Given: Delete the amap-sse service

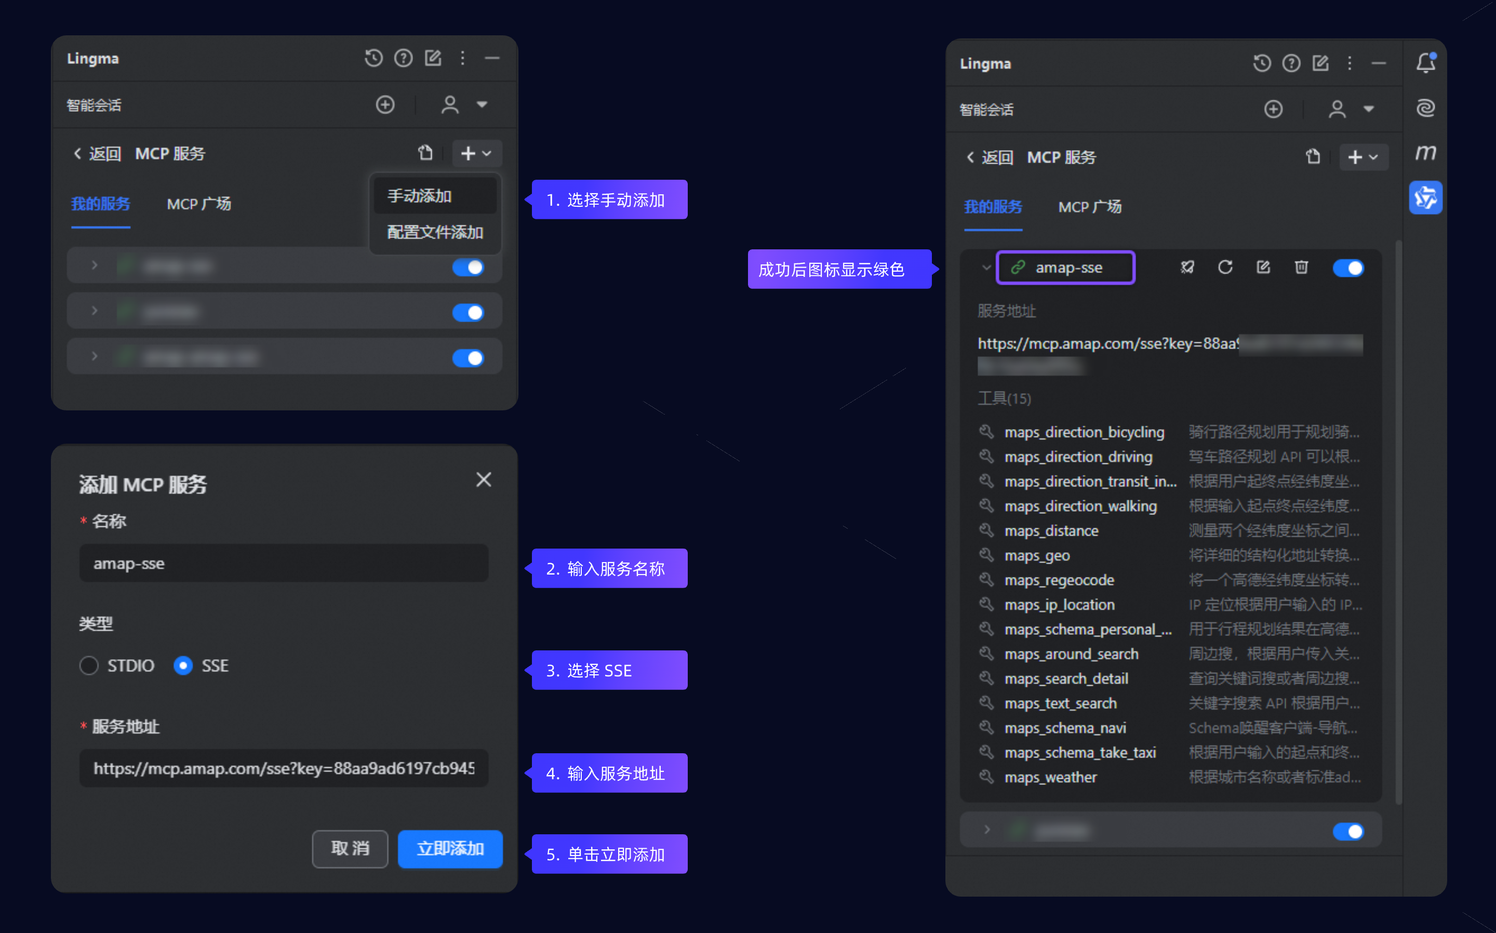Looking at the screenshot, I should [x=1301, y=267].
